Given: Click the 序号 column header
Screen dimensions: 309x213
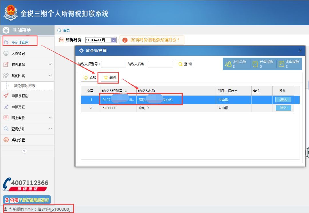Looking at the screenshot, I should (x=91, y=91).
